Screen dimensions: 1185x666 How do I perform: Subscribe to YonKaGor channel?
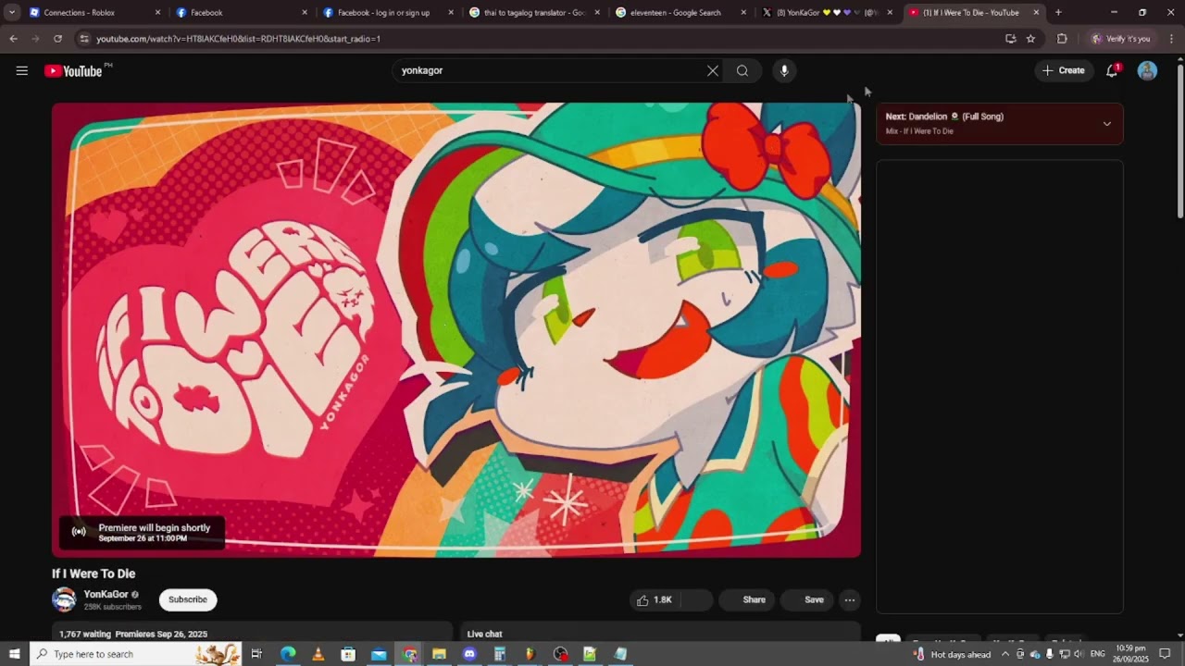[x=188, y=600]
